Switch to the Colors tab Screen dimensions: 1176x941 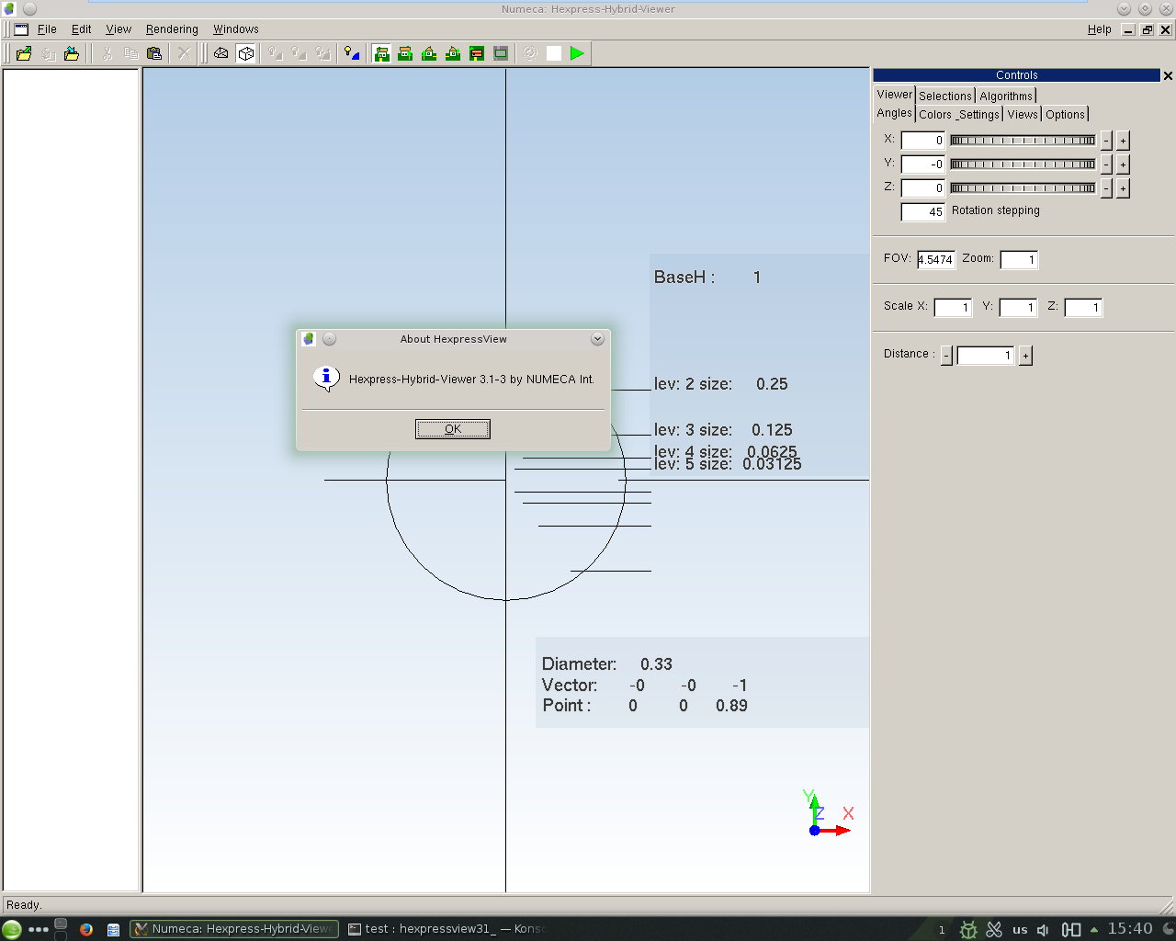coord(935,115)
